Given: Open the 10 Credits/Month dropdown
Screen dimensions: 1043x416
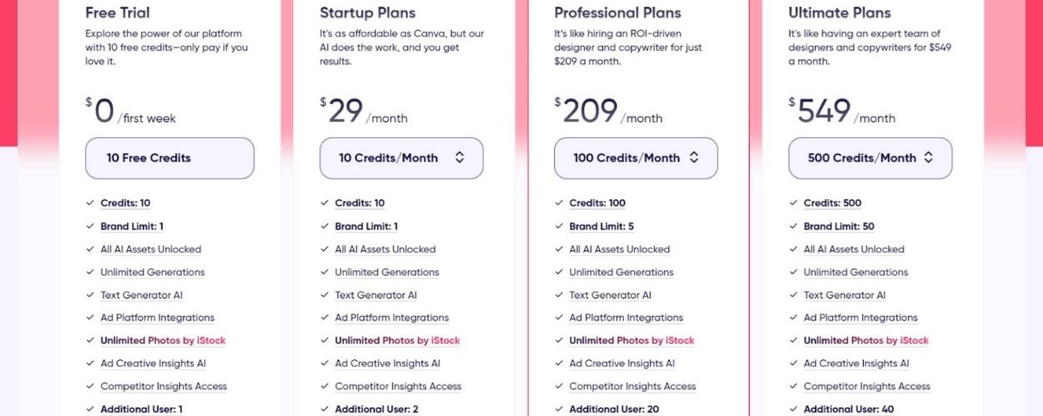Looking at the screenshot, I should 402,158.
